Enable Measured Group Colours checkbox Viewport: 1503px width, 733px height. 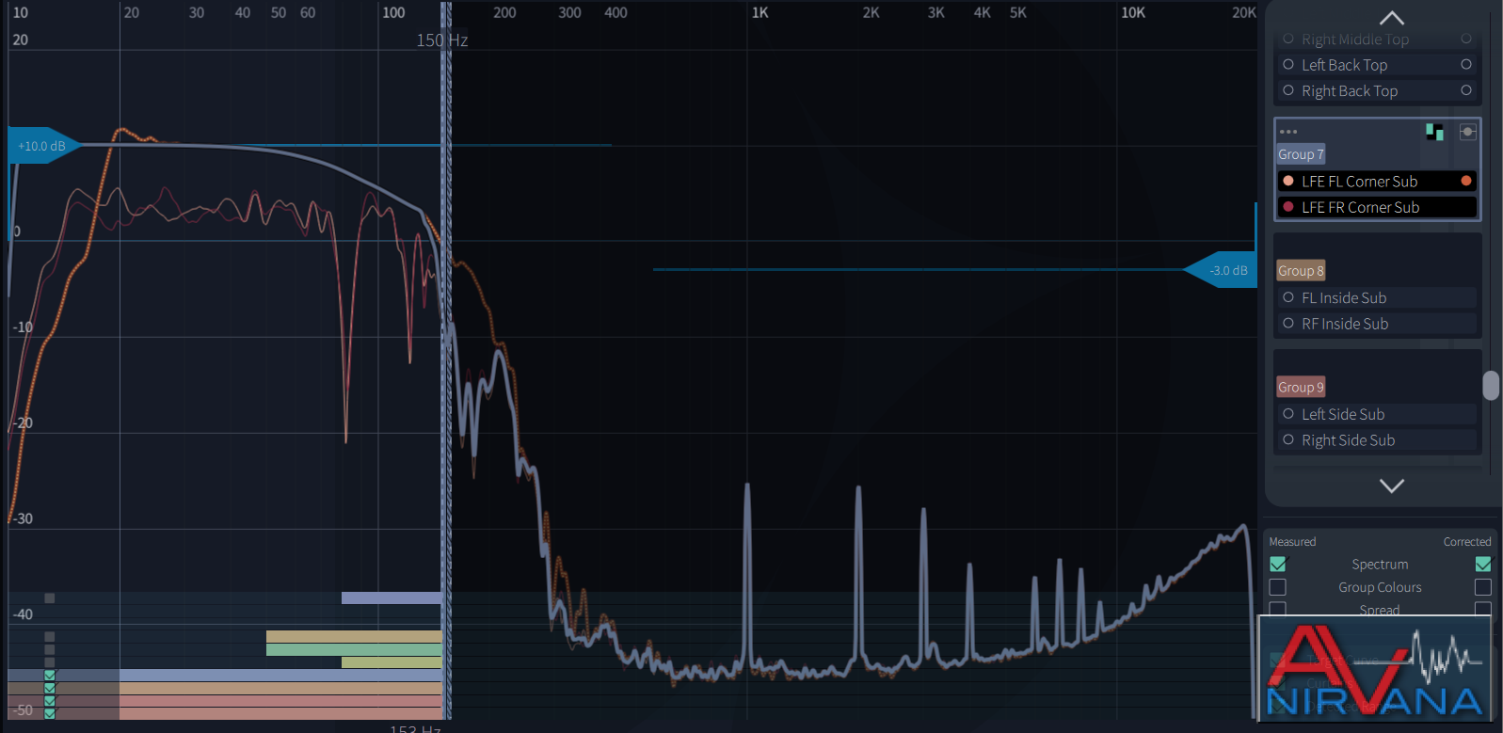(x=1278, y=587)
